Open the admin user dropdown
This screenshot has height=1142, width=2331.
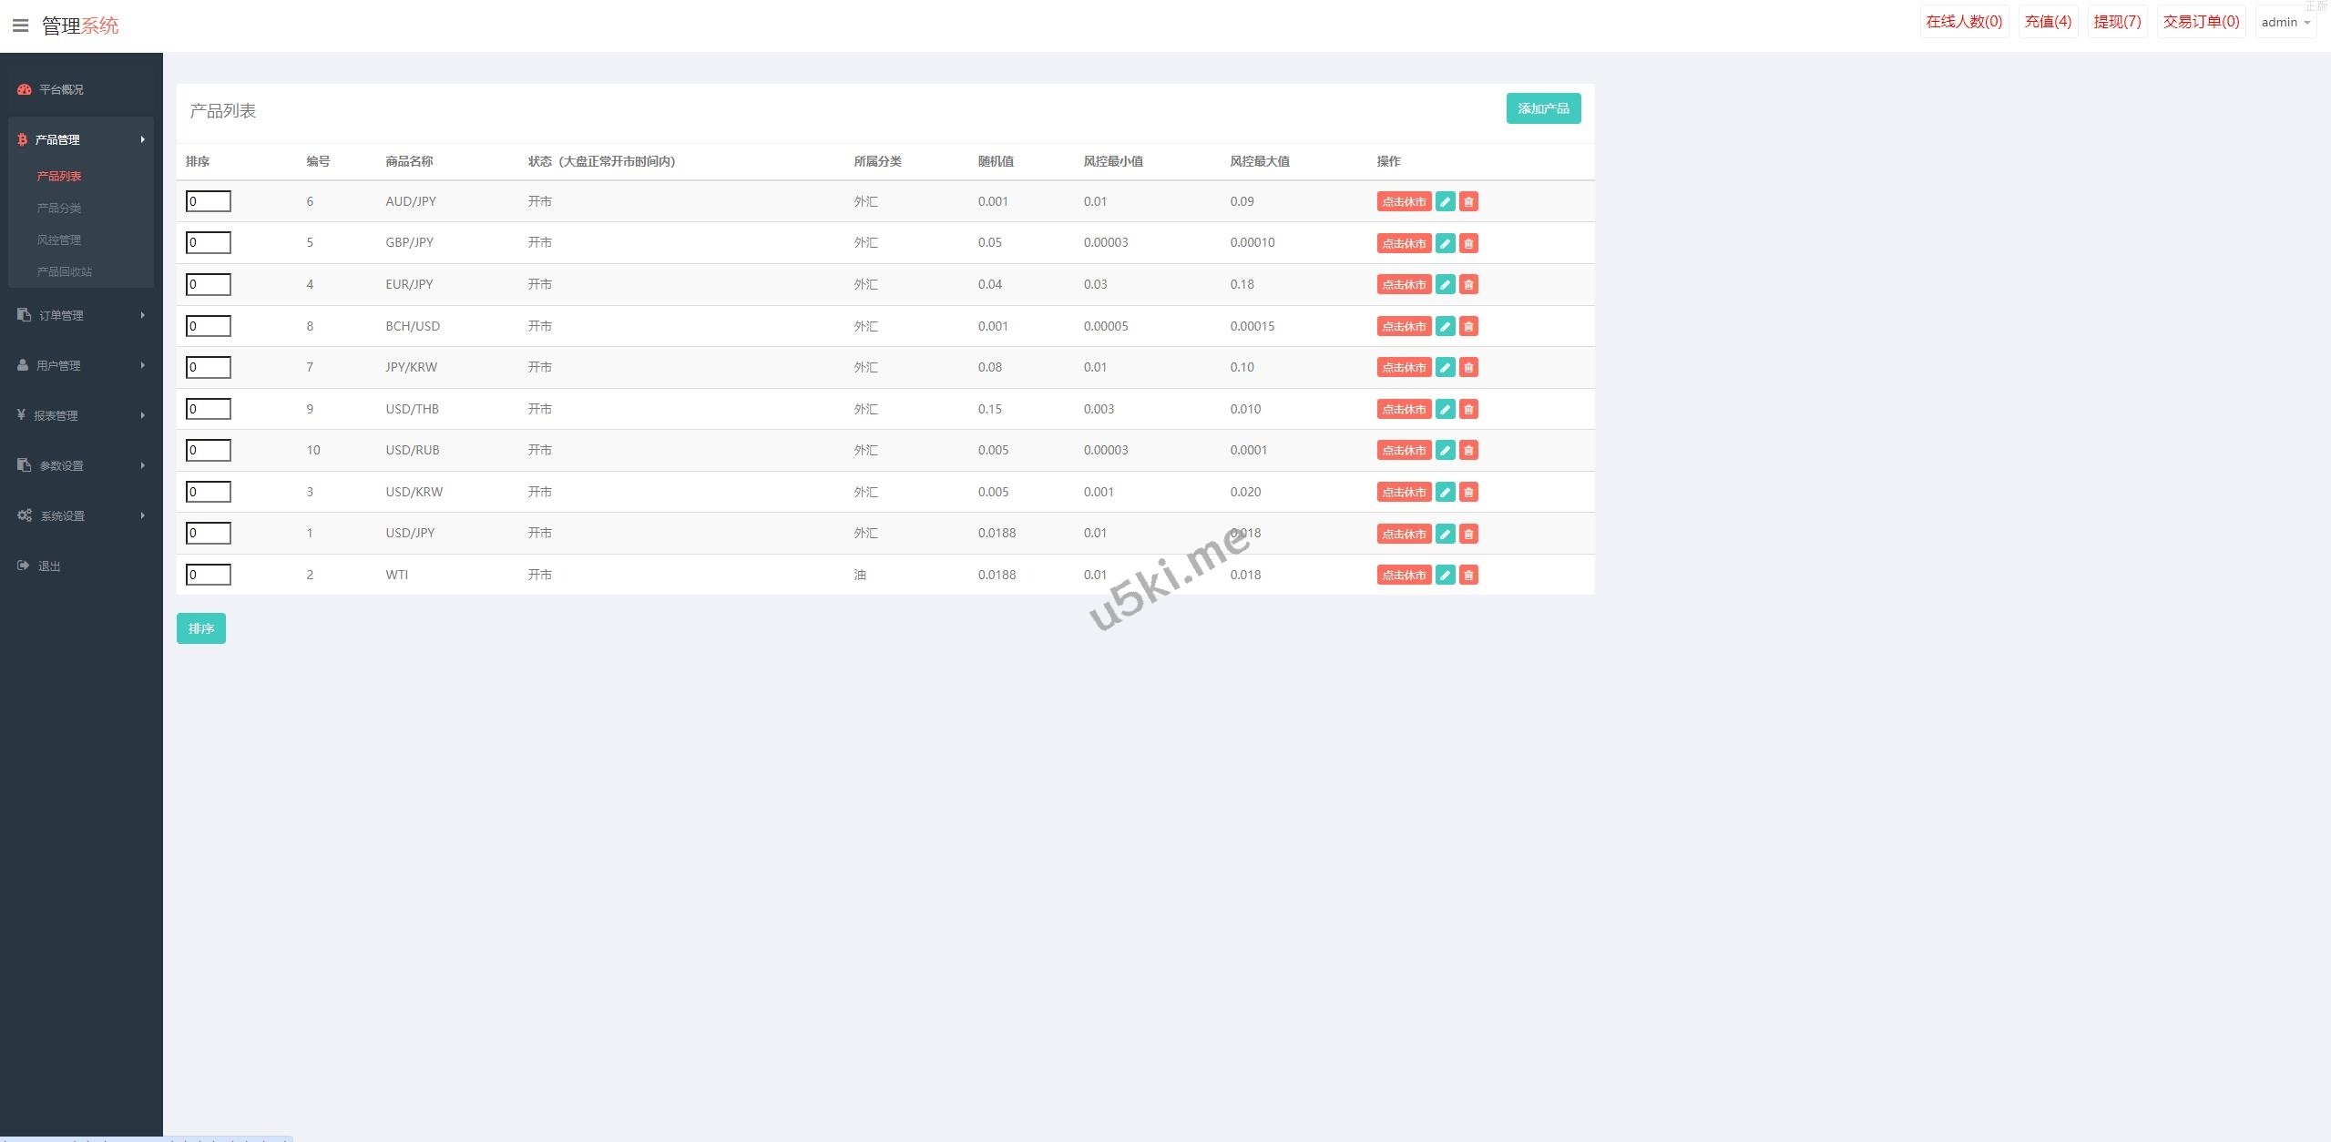(x=2285, y=22)
